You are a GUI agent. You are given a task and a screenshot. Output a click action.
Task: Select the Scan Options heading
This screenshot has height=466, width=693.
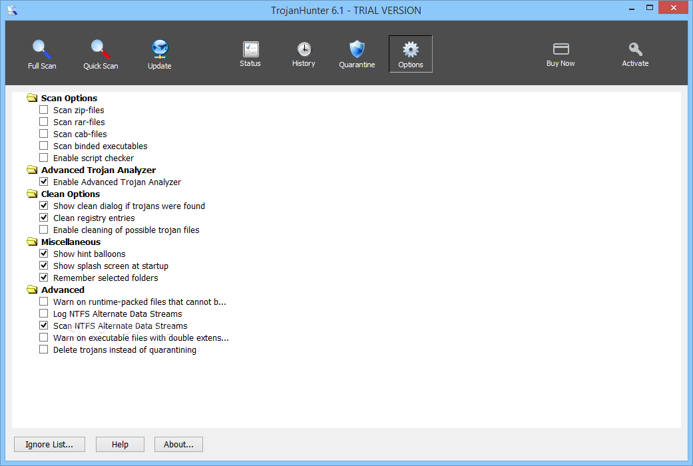click(69, 98)
